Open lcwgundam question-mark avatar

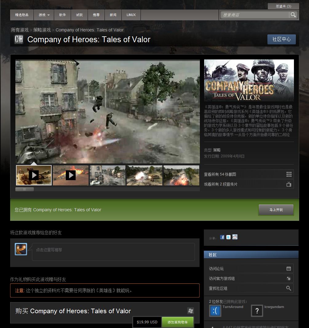(x=257, y=311)
